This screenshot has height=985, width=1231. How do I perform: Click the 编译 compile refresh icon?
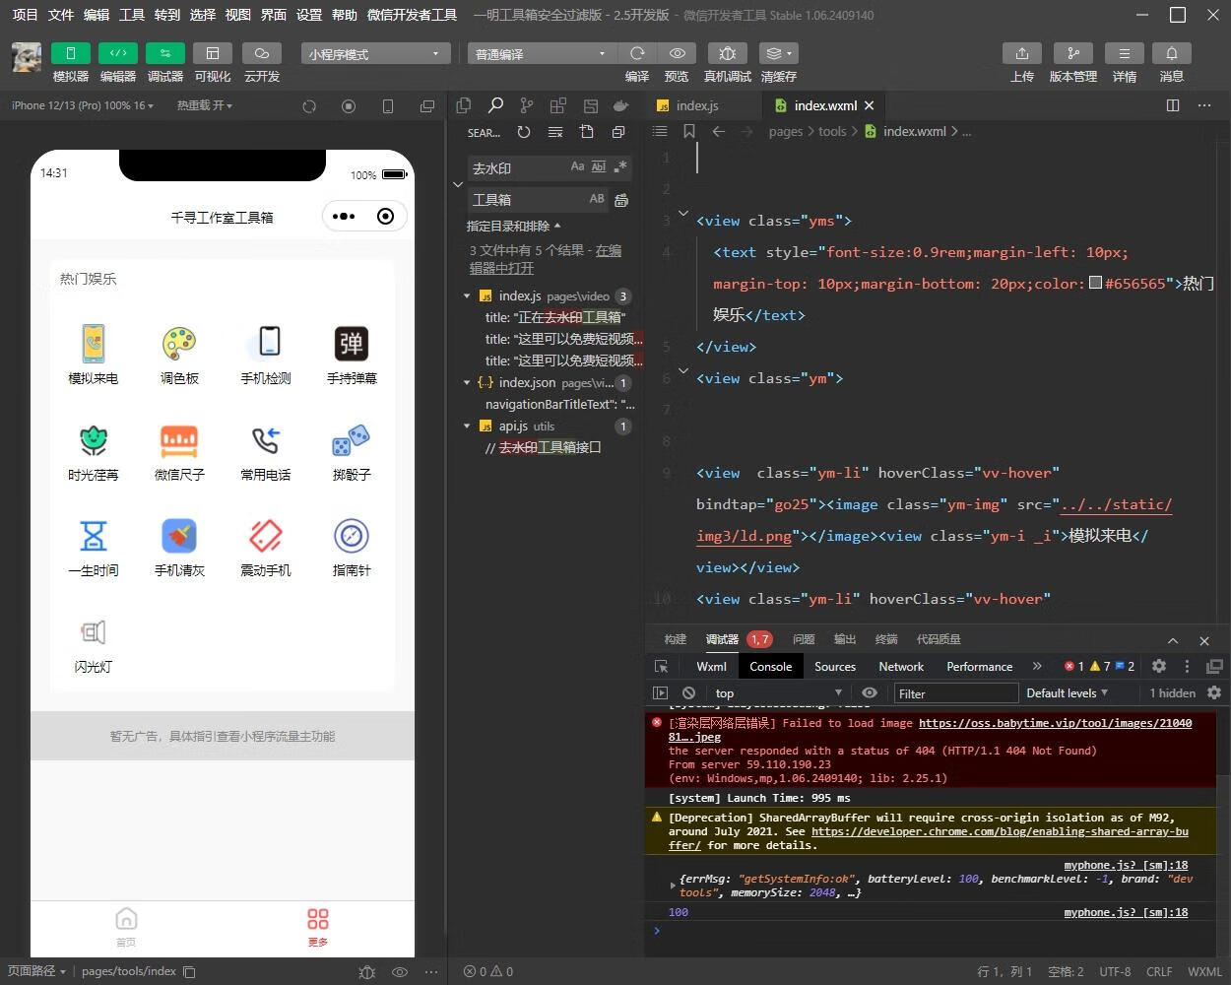[637, 53]
